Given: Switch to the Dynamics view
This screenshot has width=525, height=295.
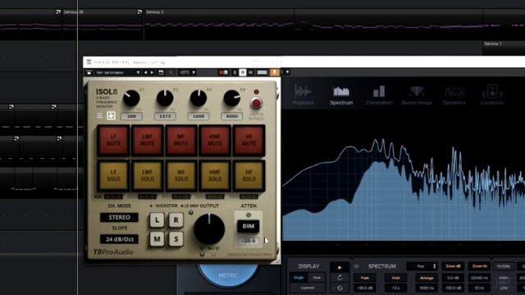Looking at the screenshot, I should coord(454,95).
